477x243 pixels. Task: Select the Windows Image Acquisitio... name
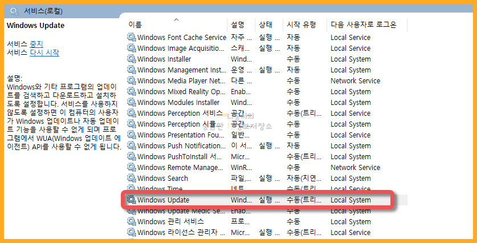[181, 48]
